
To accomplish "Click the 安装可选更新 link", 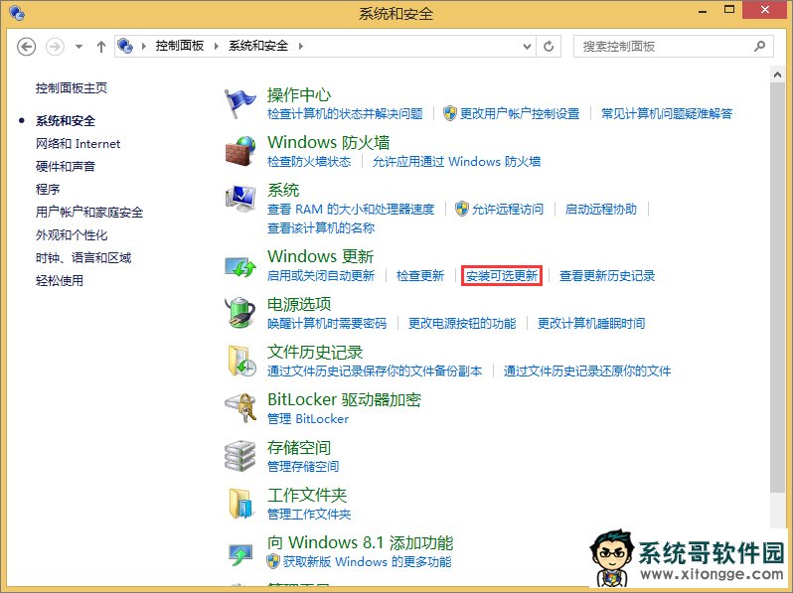I will click(502, 276).
